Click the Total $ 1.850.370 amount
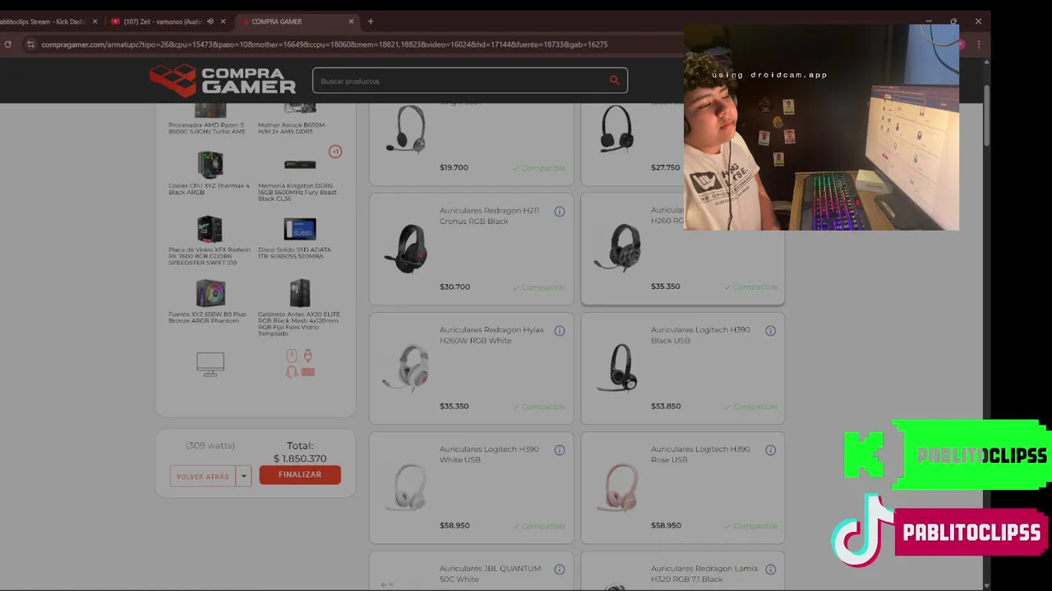Image resolution: width=1052 pixels, height=591 pixels. tap(300, 459)
